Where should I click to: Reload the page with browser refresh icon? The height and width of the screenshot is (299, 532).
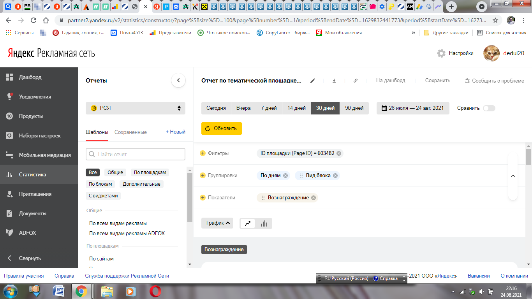click(33, 20)
